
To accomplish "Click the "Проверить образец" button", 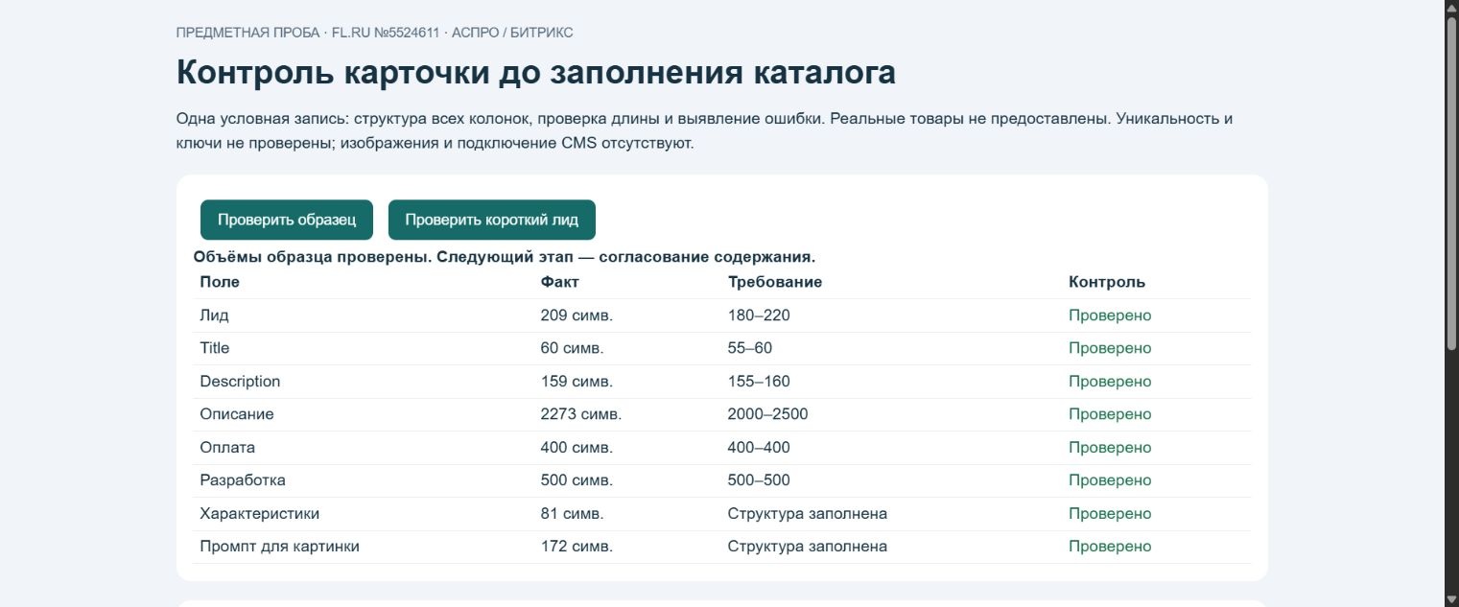I will point(287,220).
